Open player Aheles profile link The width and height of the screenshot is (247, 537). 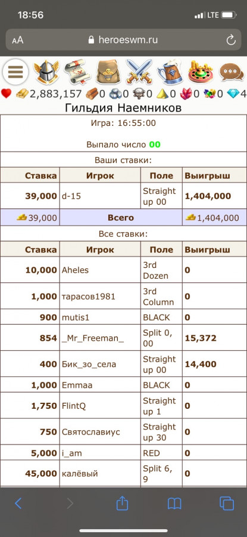tap(75, 270)
